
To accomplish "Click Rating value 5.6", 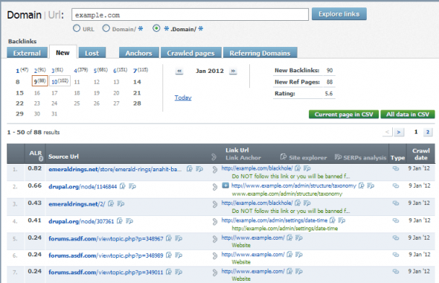I will [329, 94].
